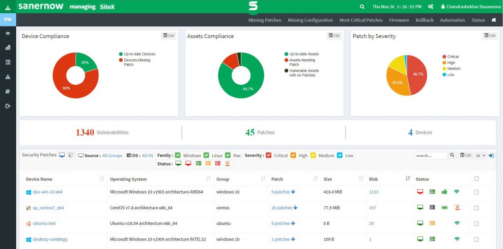Click the PM module tile in the sidebar
This screenshot has width=503, height=249.
[8, 20]
